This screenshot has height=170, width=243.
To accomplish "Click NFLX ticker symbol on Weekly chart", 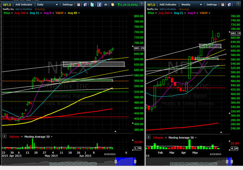I will coord(151,5).
